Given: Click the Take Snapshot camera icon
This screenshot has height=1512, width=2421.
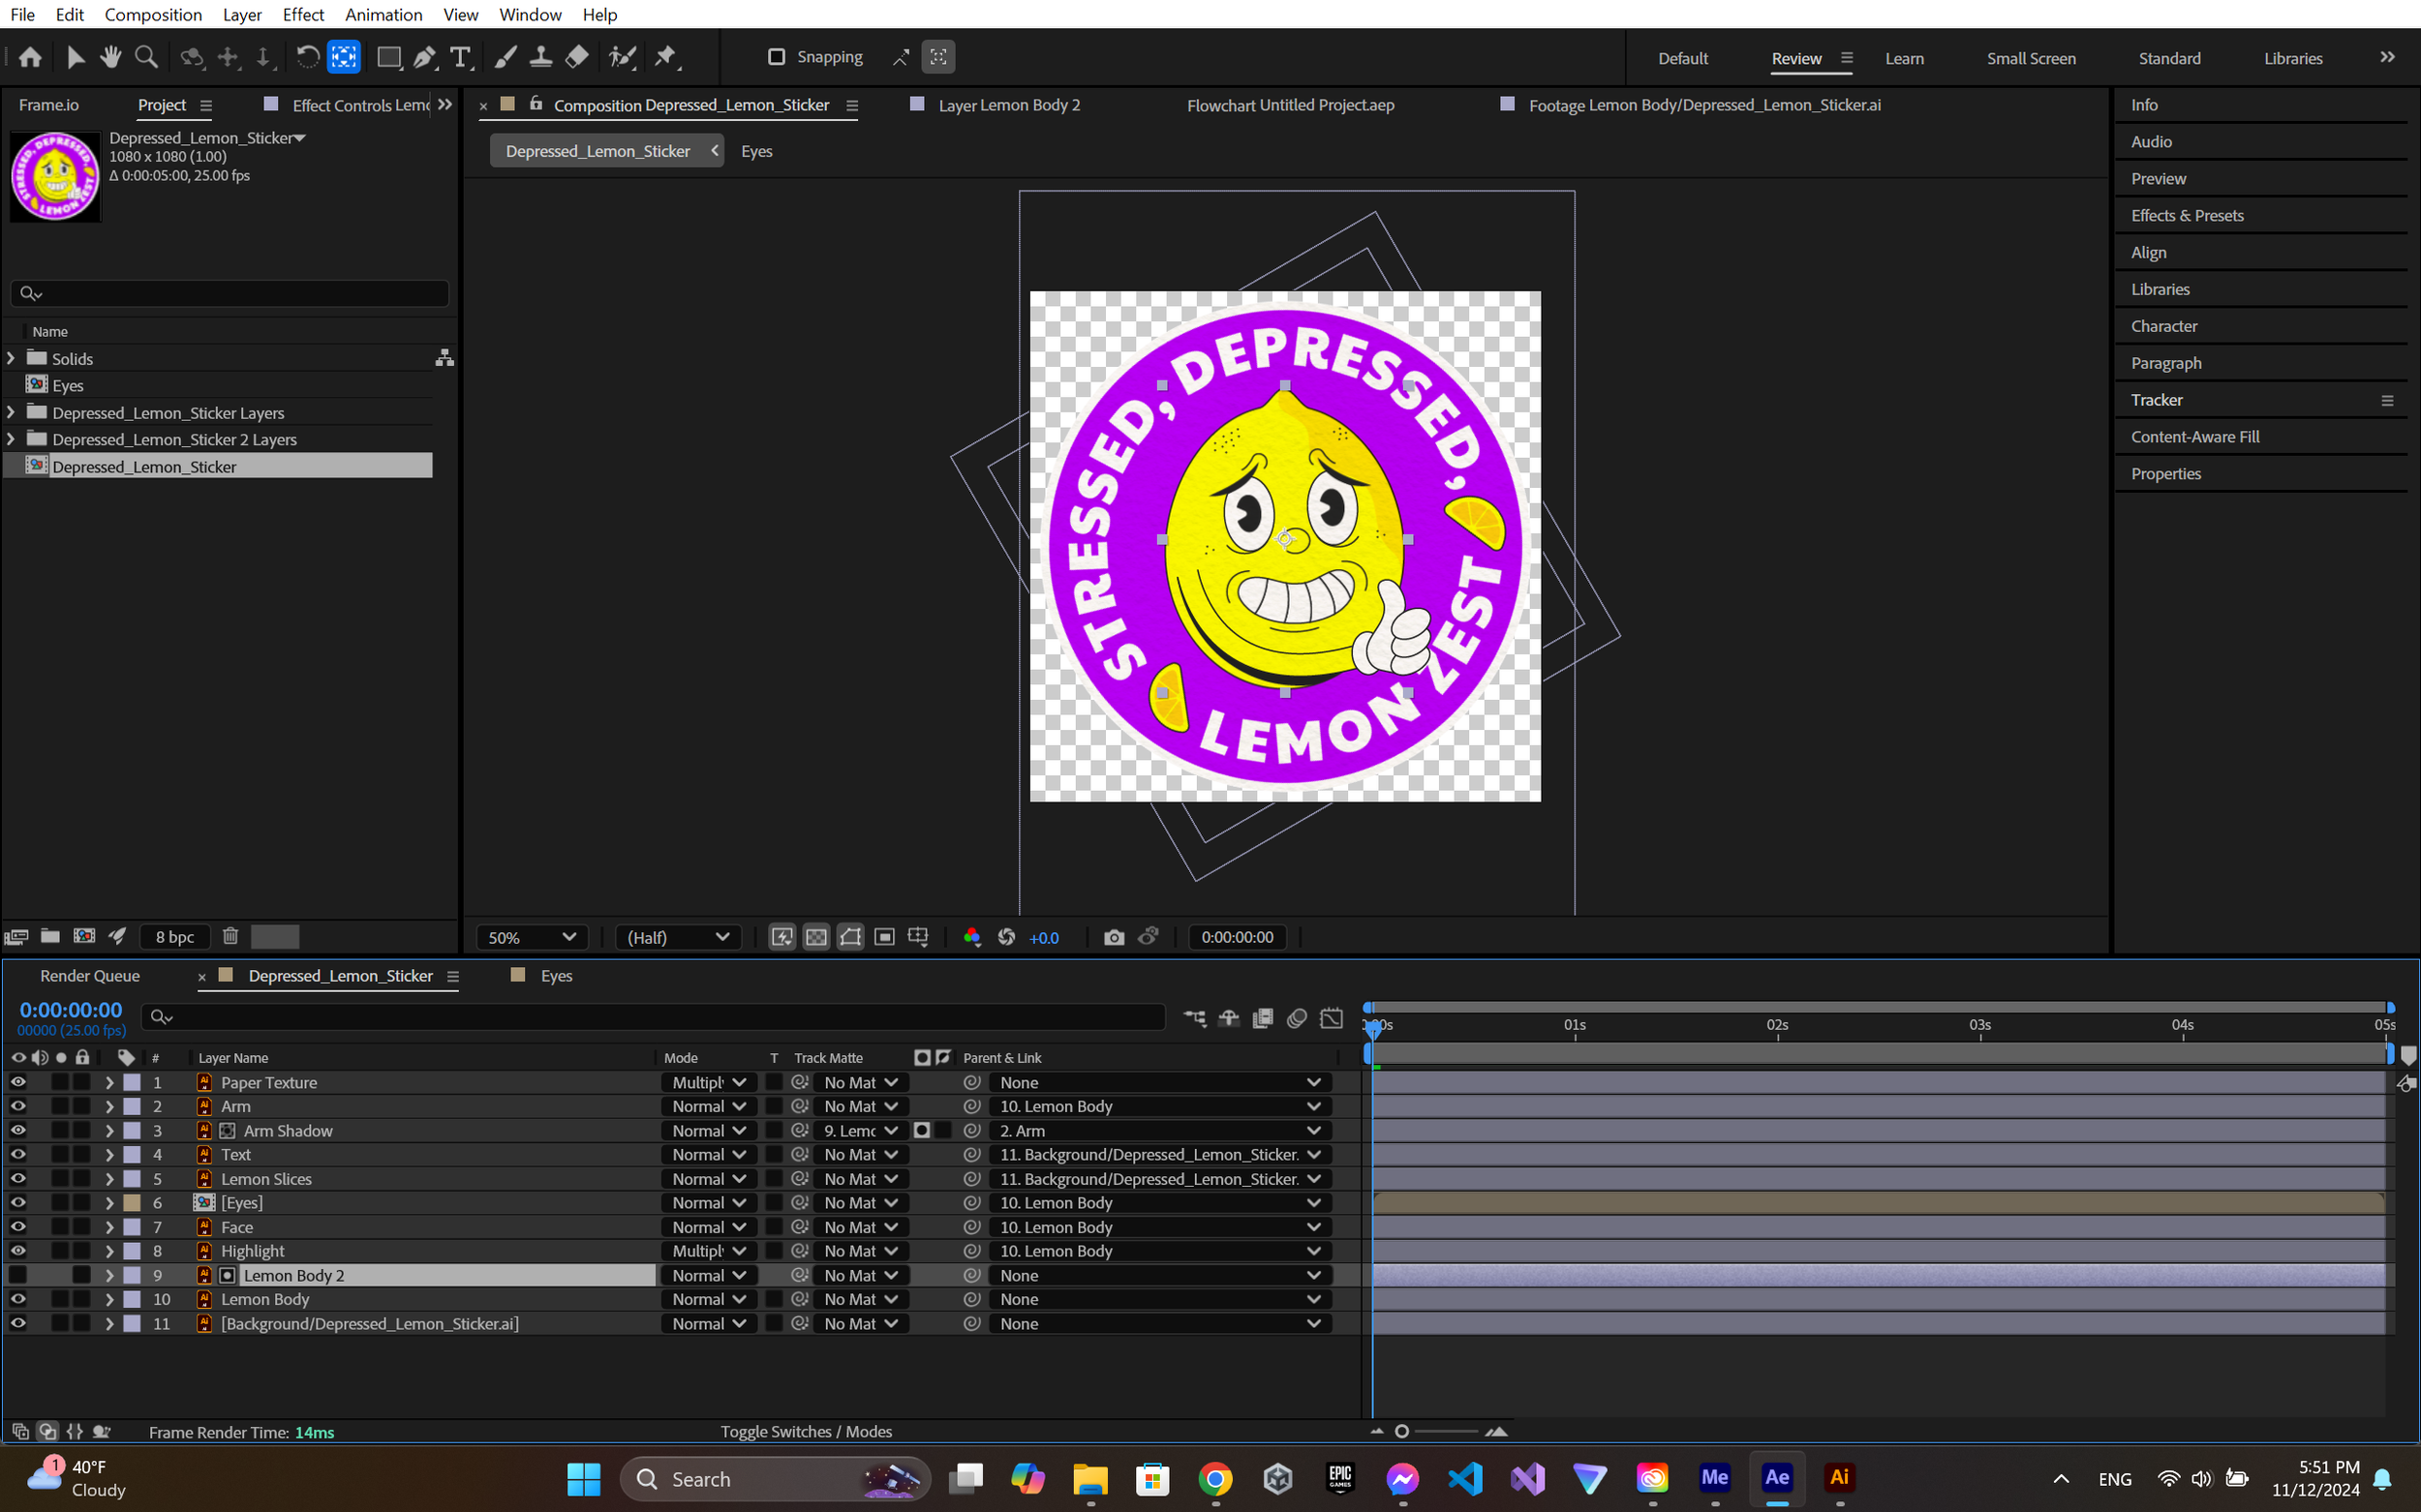Looking at the screenshot, I should 1114,937.
